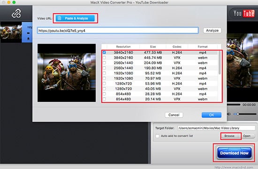Sort by the Size column header
Viewport: 258px width, 169px height.
coord(153,47)
